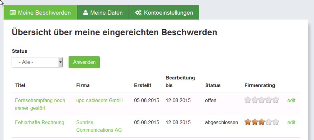Click the first orange star for Sunrise
This screenshot has height=140, width=314.
click(x=248, y=121)
